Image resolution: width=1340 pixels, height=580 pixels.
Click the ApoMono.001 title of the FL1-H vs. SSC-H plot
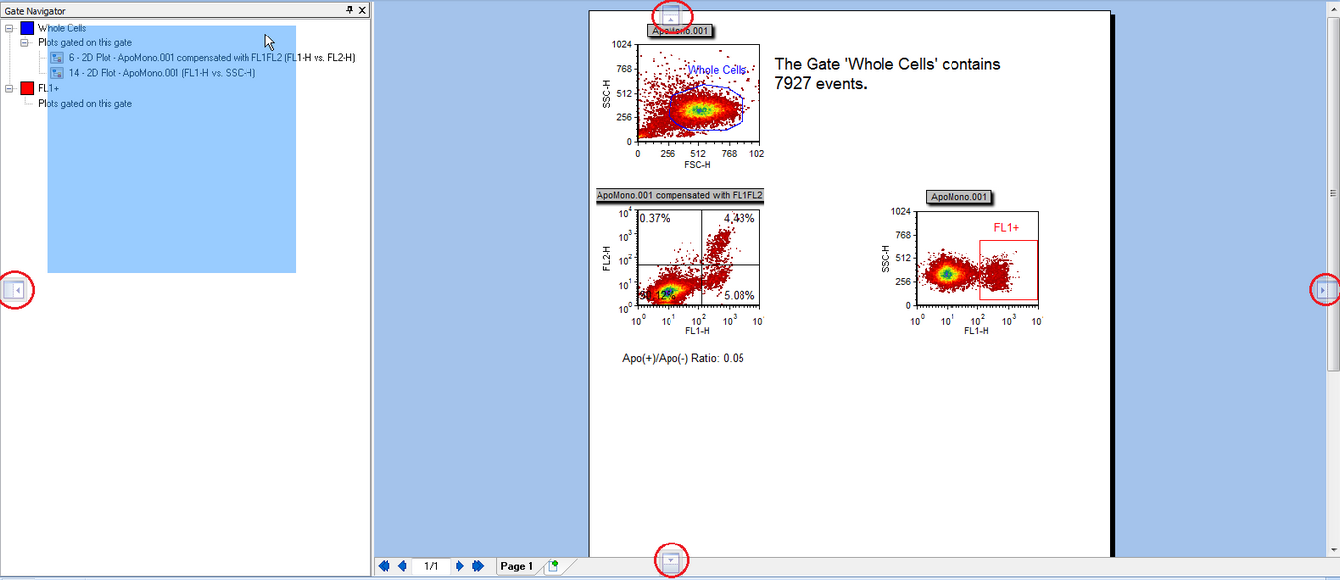(958, 197)
